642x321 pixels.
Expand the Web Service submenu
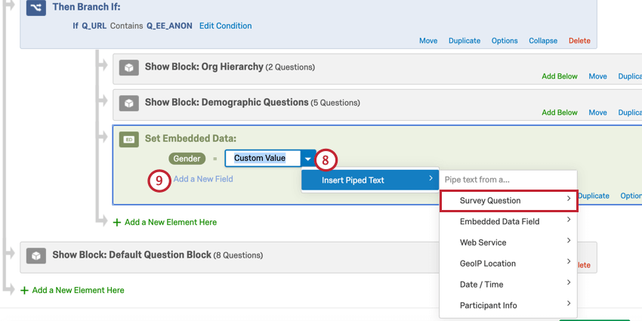point(508,242)
